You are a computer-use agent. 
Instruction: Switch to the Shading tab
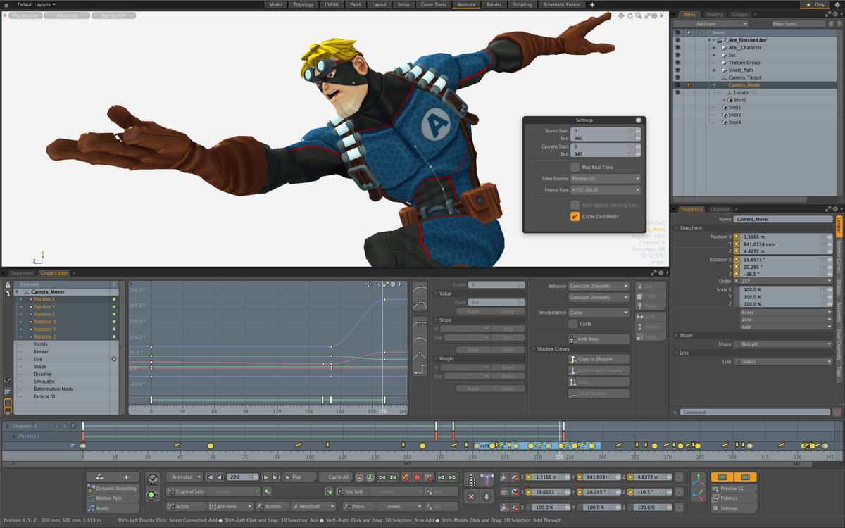714,14
